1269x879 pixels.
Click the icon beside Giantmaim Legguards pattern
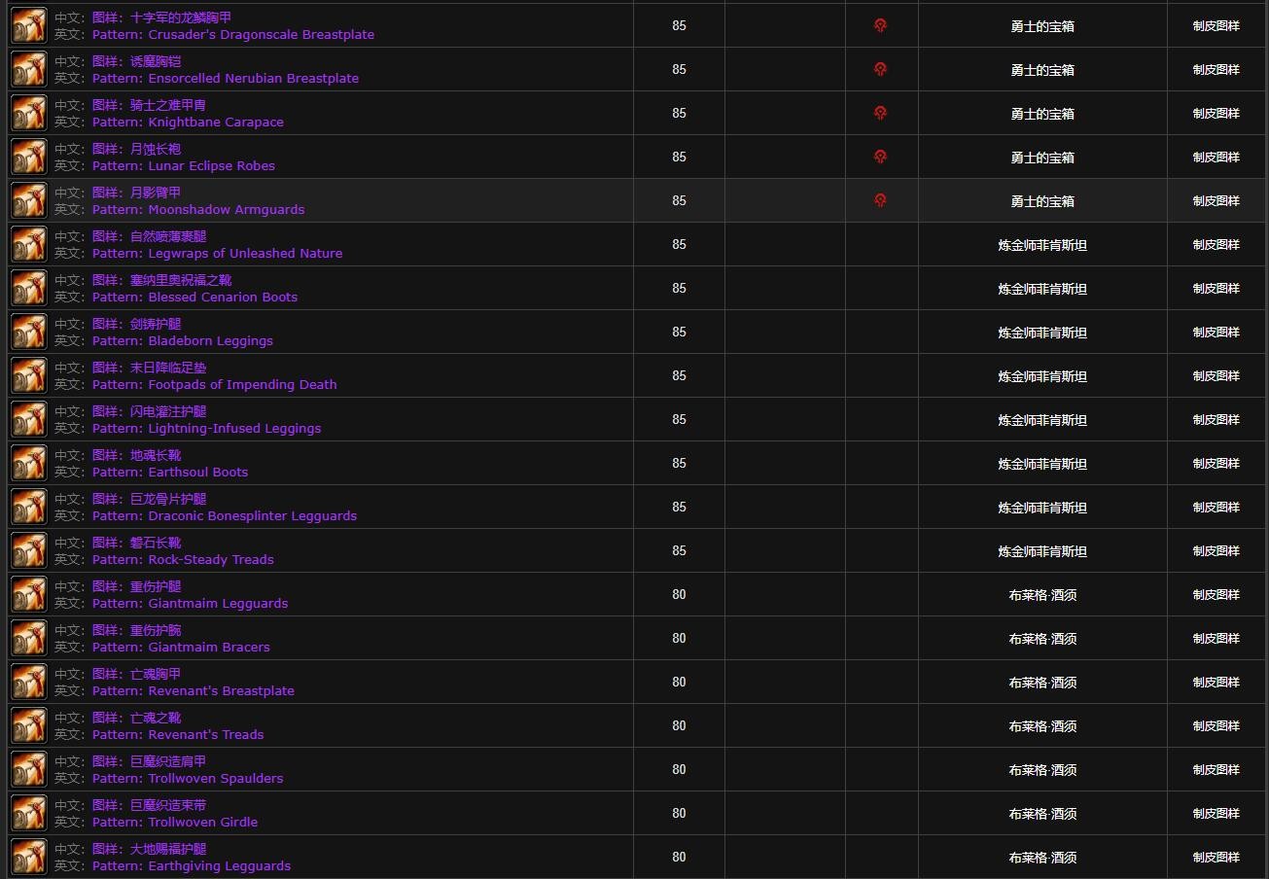click(29, 595)
